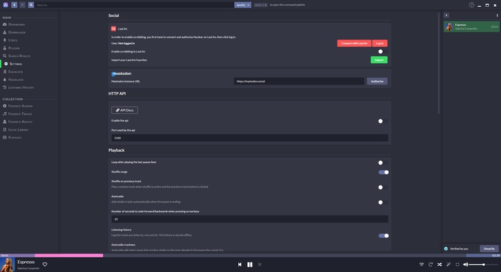Toggle Enable the api switch
This screenshot has height=272, width=501.
383,121
